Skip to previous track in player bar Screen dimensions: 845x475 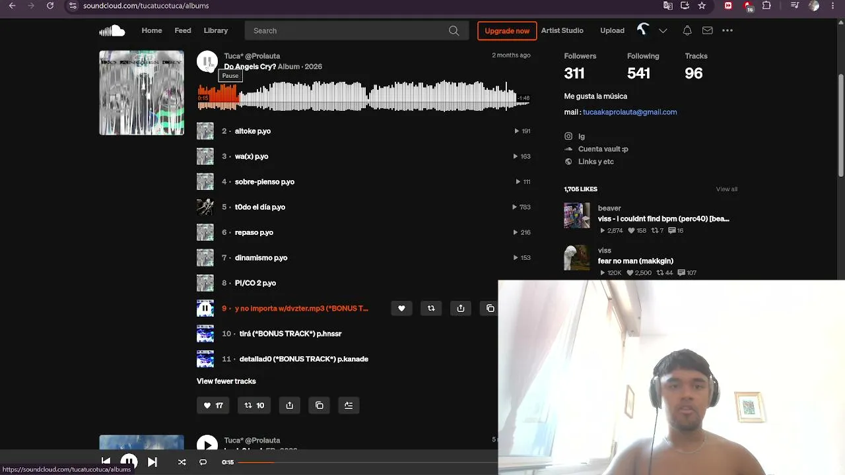point(106,462)
